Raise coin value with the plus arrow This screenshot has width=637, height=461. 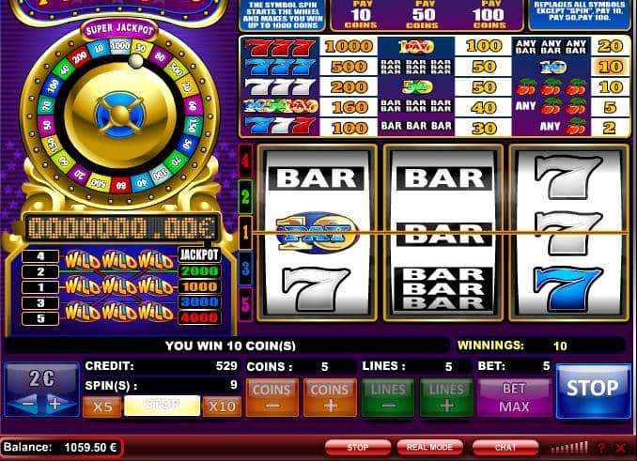pyautogui.click(x=57, y=404)
